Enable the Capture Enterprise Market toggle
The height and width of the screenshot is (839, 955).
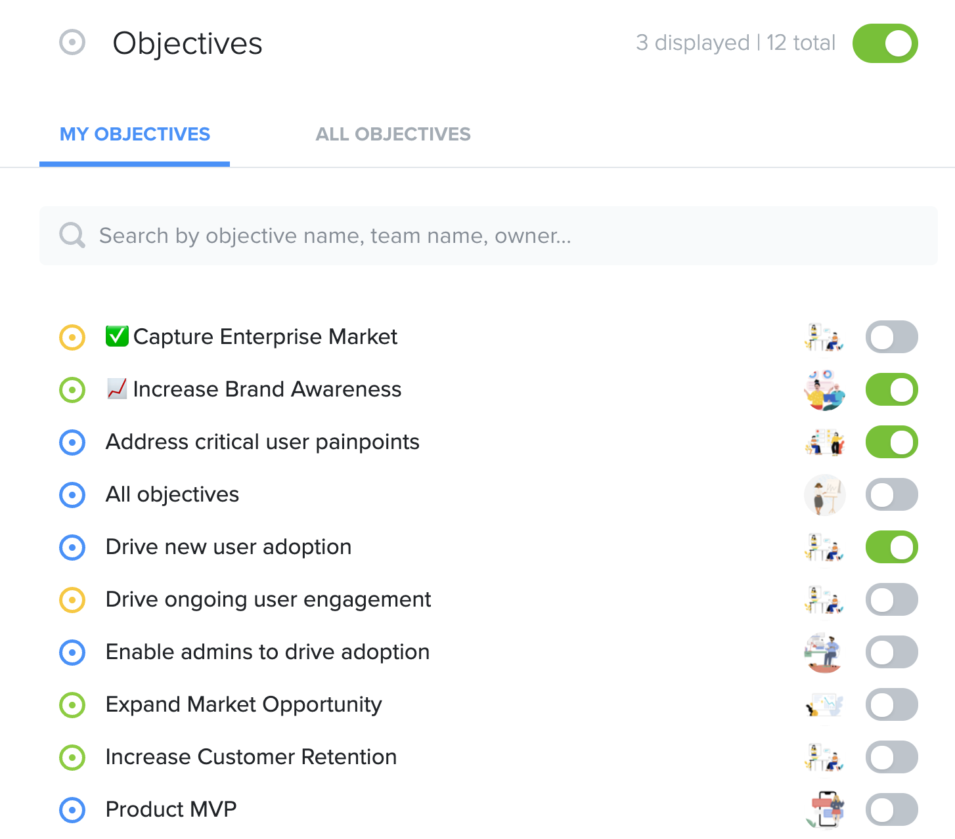pos(891,337)
